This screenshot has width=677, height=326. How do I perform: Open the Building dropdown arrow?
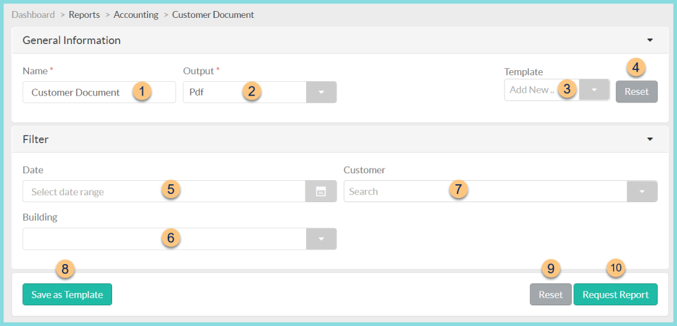click(x=321, y=239)
